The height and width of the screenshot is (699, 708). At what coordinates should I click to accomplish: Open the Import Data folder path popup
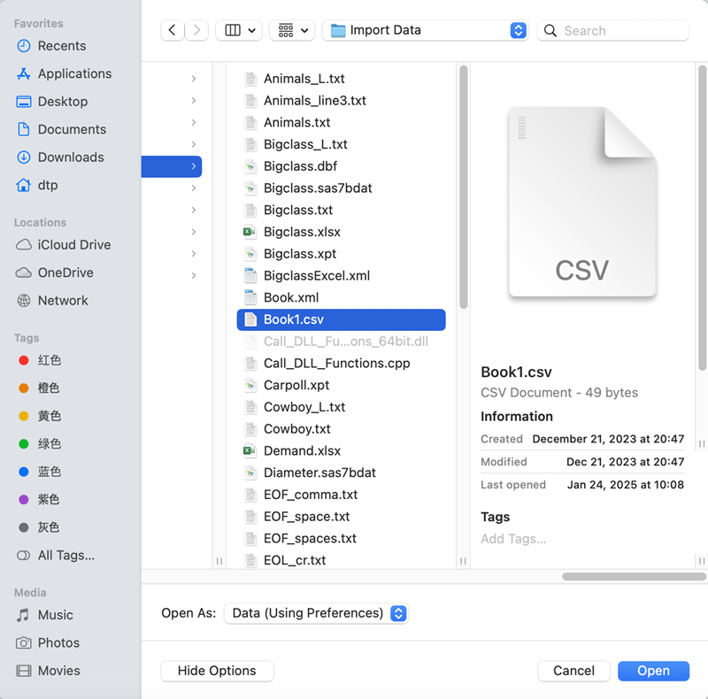point(423,30)
